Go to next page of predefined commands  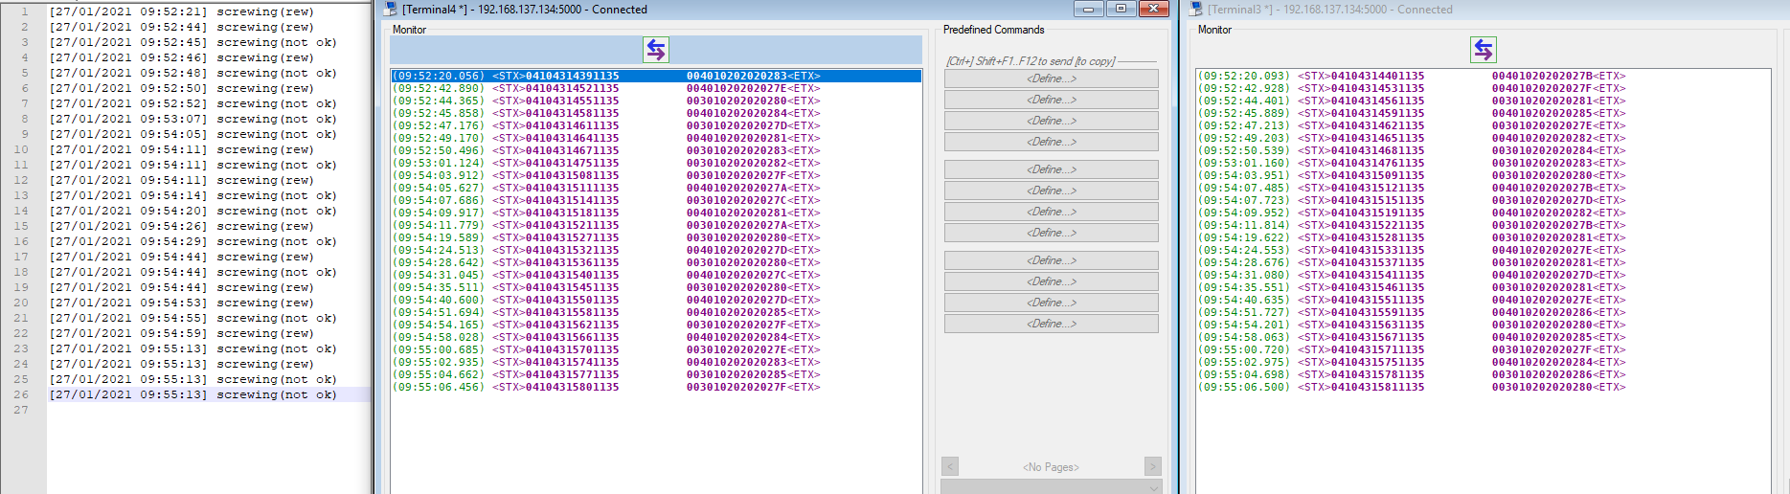[1153, 466]
